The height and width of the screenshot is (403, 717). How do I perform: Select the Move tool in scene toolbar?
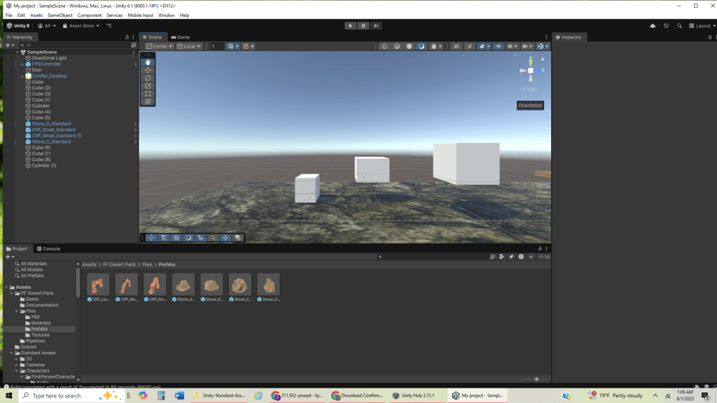(148, 70)
